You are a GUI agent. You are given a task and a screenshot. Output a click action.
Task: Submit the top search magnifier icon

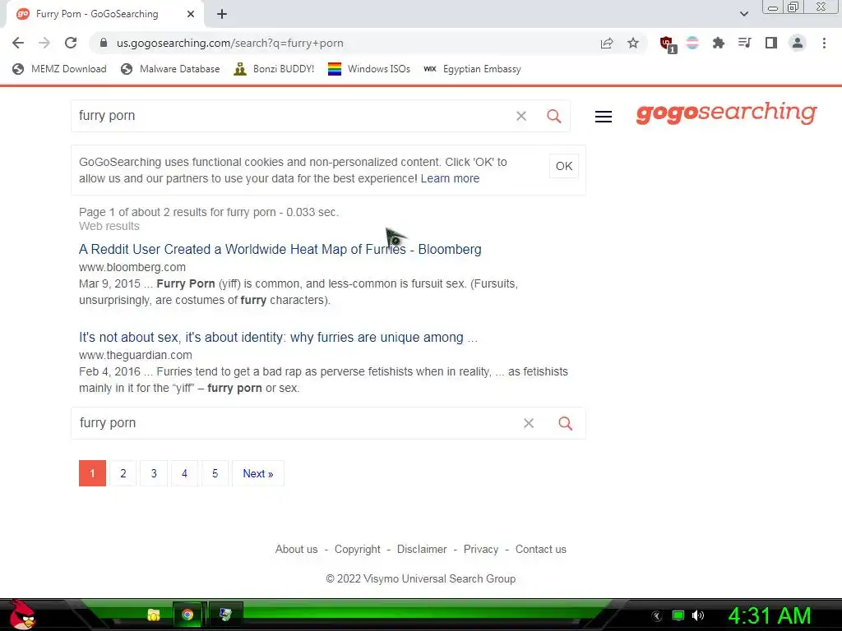(x=554, y=116)
